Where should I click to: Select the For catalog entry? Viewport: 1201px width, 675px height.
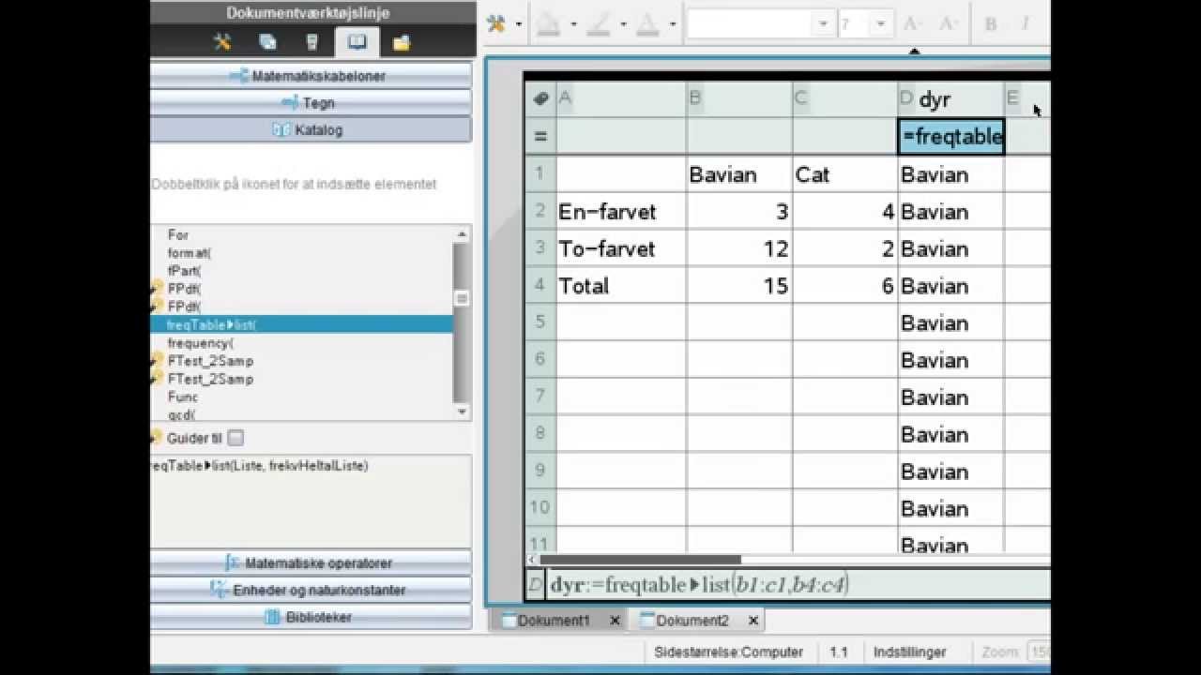(x=178, y=235)
